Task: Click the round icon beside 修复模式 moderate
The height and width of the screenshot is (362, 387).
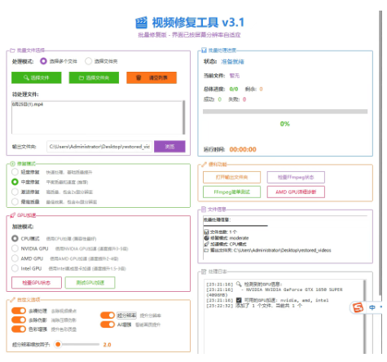Action: point(206,238)
